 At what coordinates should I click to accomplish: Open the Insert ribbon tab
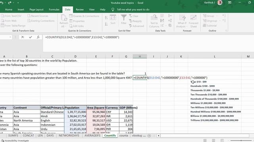(21, 9)
